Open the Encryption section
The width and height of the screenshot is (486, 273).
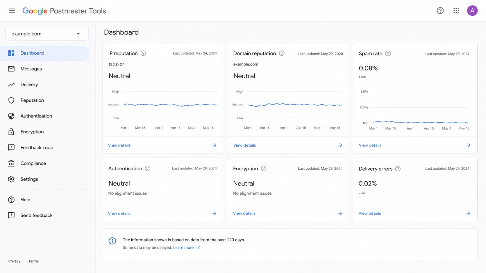tap(32, 132)
